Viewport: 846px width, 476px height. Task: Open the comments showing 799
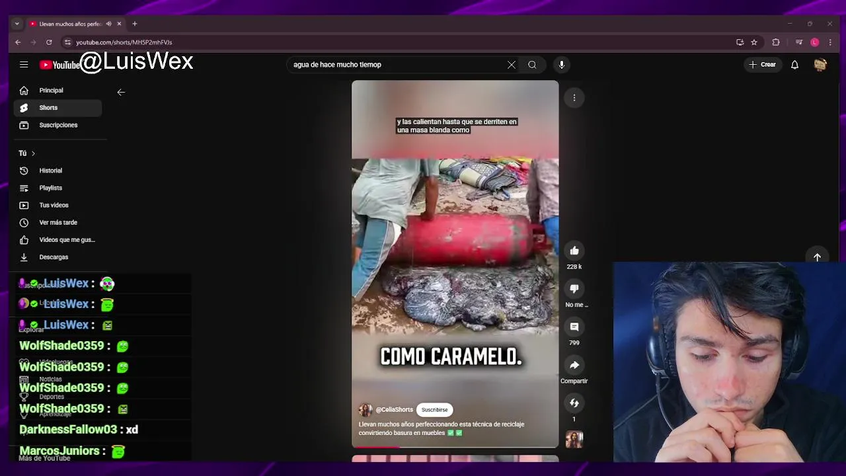coord(574,327)
